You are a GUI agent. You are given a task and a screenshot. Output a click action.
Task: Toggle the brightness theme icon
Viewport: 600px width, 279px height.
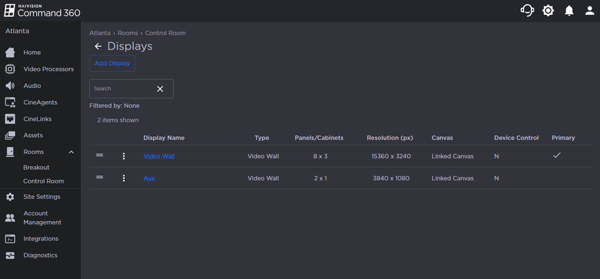click(548, 11)
